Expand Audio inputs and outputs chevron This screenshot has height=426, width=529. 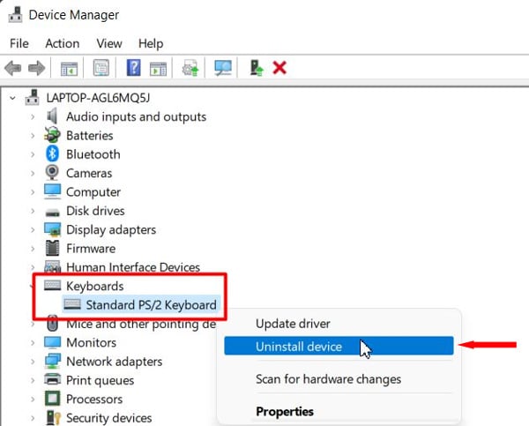click(33, 116)
